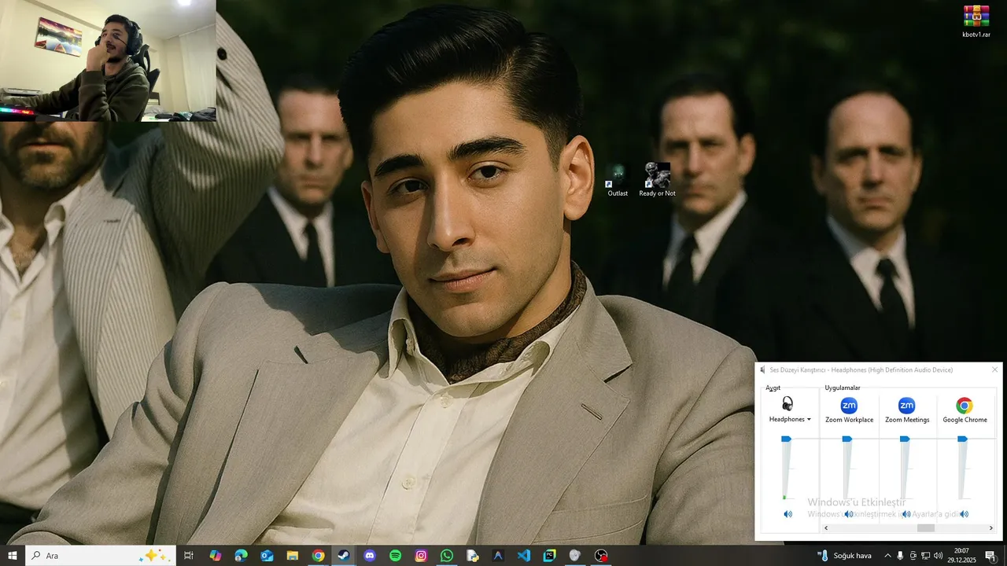Click the mixer horizontal scrollbar thumb
The image size is (1007, 566).
pyautogui.click(x=926, y=528)
